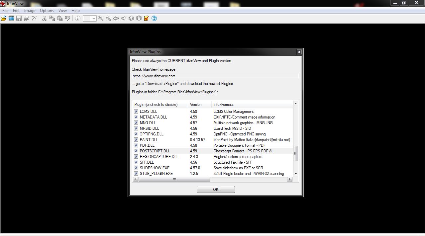Toggle the STUB_PLUGIN.EXE checkbox

point(136,174)
